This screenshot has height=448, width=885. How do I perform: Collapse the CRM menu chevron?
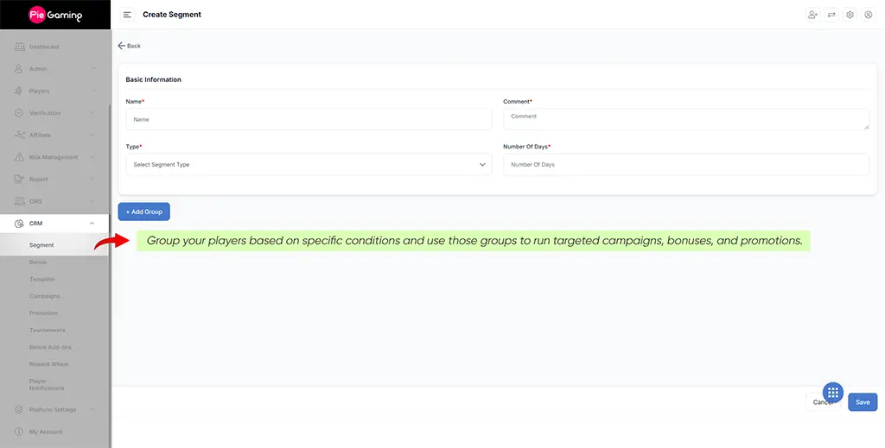pos(92,224)
